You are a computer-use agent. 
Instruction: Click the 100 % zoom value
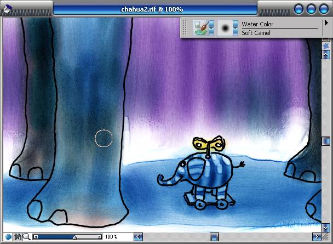[x=111, y=236]
